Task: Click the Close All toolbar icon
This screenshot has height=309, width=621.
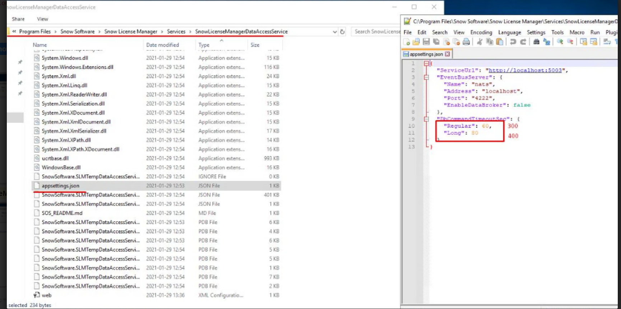Action: click(x=456, y=42)
